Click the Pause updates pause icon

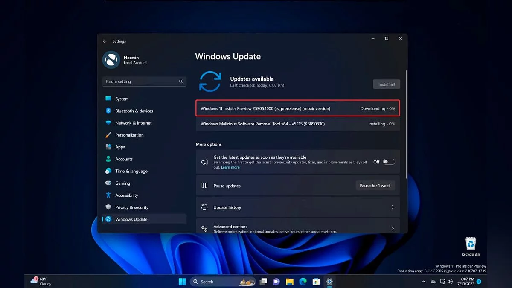pos(204,186)
